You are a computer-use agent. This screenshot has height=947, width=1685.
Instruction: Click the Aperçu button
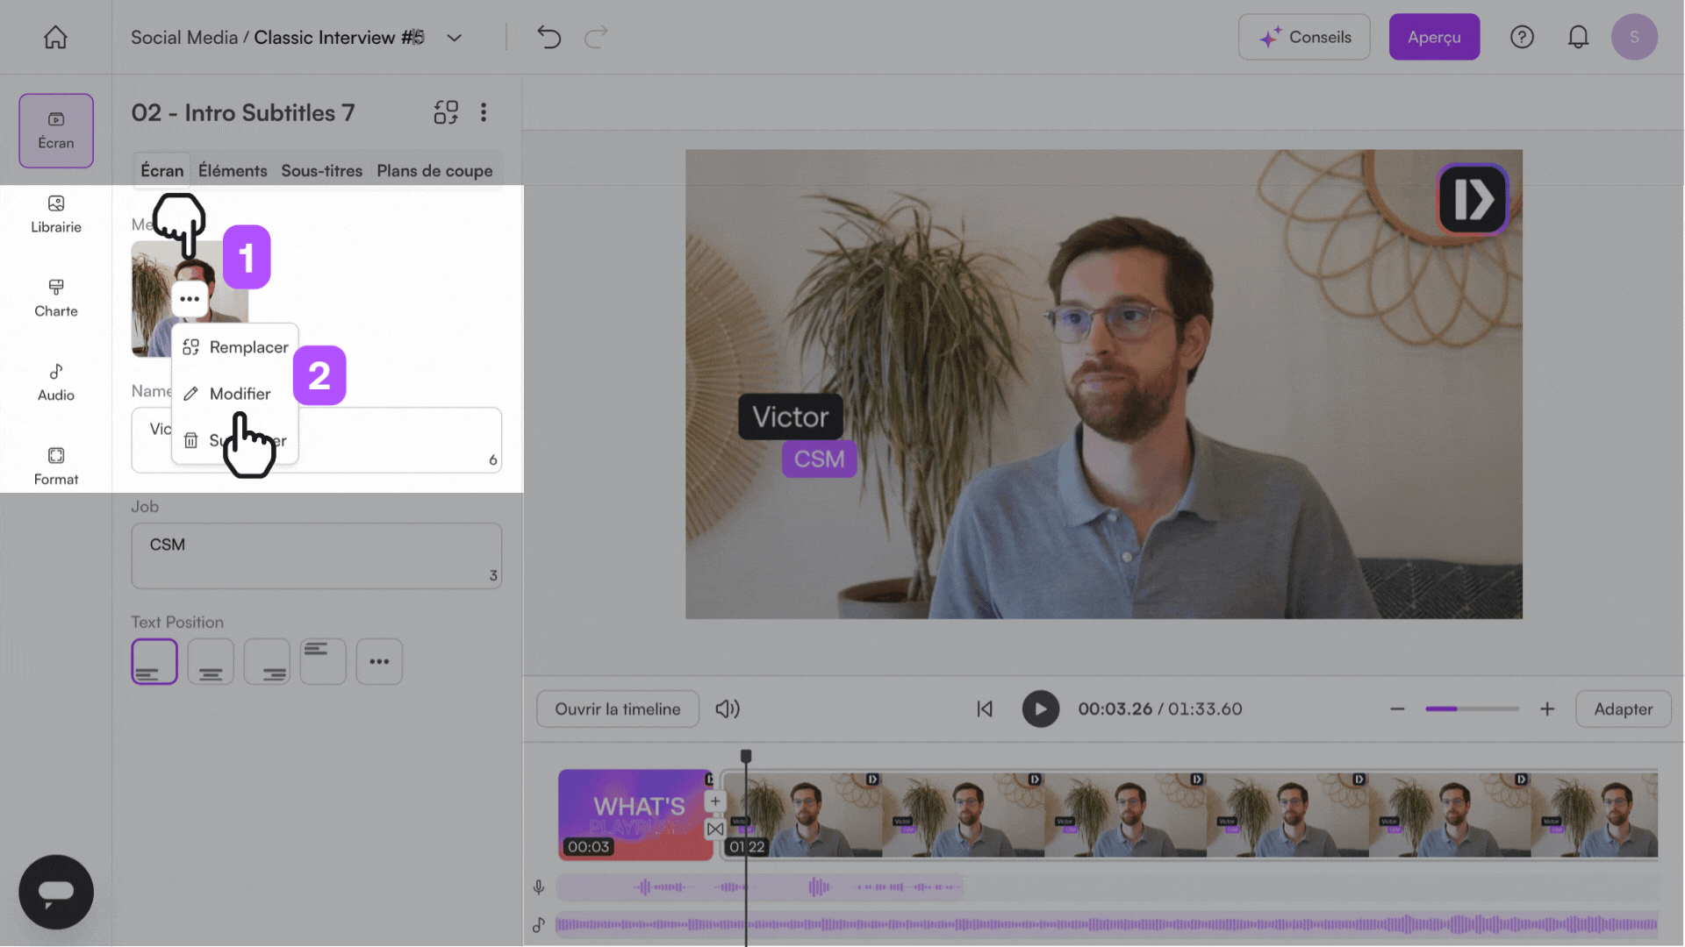click(x=1433, y=37)
